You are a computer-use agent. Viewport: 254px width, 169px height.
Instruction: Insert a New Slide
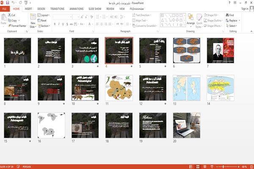pos(33,21)
